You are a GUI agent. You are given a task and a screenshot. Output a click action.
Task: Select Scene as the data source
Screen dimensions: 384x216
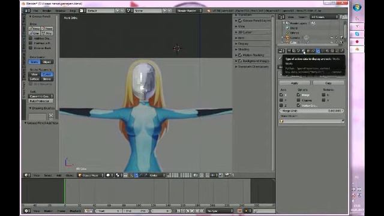pyautogui.click(x=34, y=62)
